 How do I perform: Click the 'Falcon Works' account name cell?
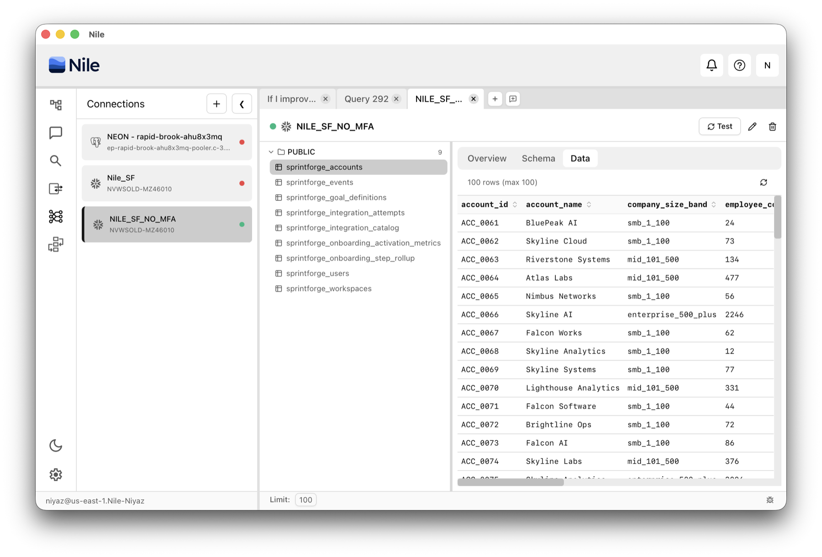tap(554, 333)
